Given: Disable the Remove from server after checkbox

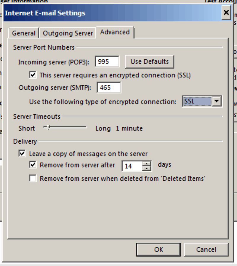Looking at the screenshot, I should (33, 165).
